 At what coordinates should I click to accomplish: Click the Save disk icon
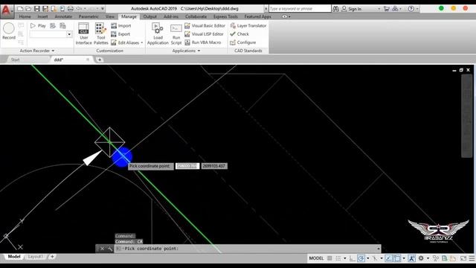click(x=36, y=9)
